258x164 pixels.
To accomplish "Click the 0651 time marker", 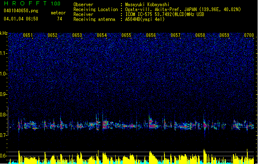I will [28, 35].
